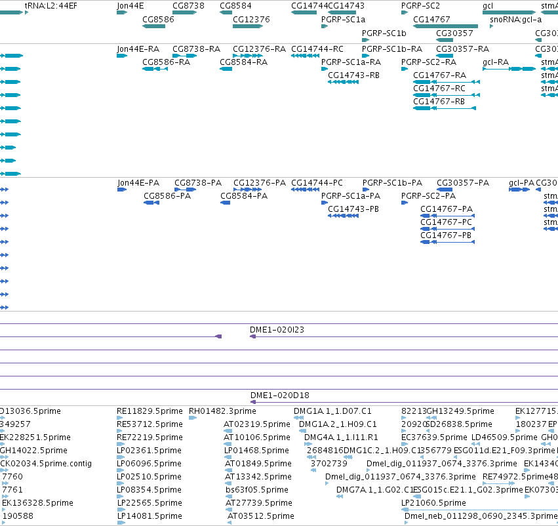Click the CG8738 gene label
558x526 pixels.
click(x=188, y=6)
